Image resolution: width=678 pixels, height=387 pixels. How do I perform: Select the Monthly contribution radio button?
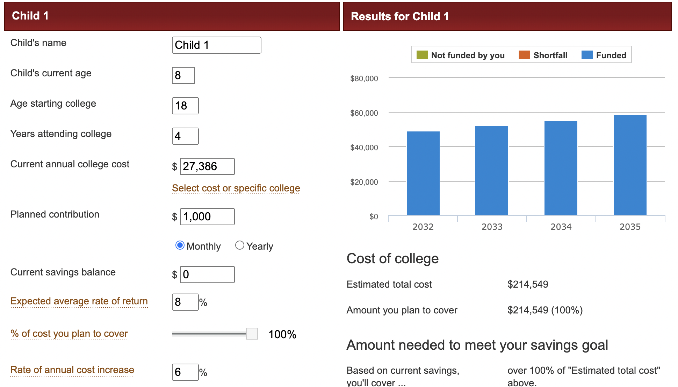pos(180,245)
